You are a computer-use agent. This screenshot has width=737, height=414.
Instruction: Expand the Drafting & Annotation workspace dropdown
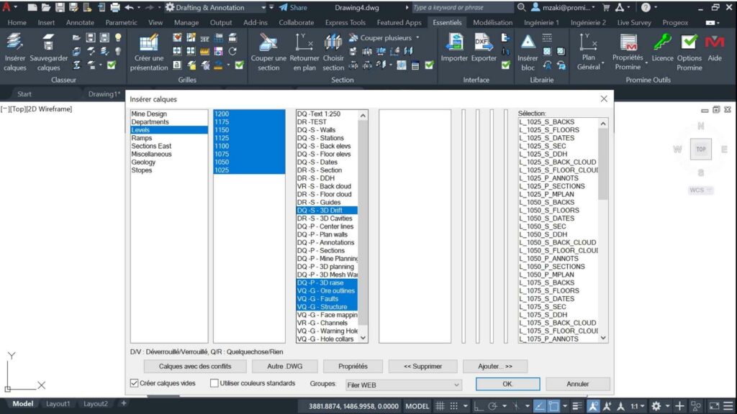coord(263,7)
